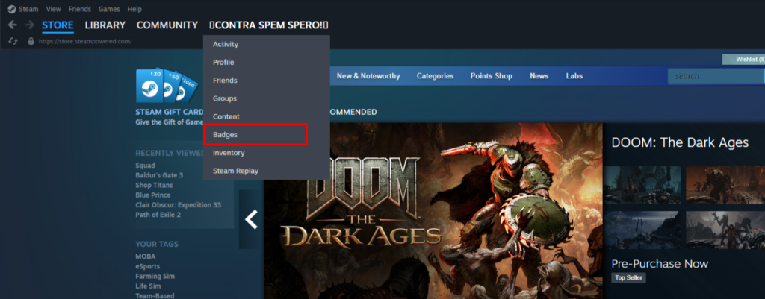The image size is (765, 299).
Task: Open the Steam gift cards image
Action: point(167,85)
